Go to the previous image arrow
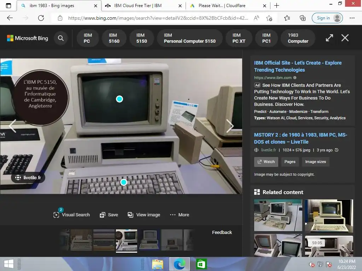The width and height of the screenshot is (362, 271). pyautogui.click(x=12, y=126)
